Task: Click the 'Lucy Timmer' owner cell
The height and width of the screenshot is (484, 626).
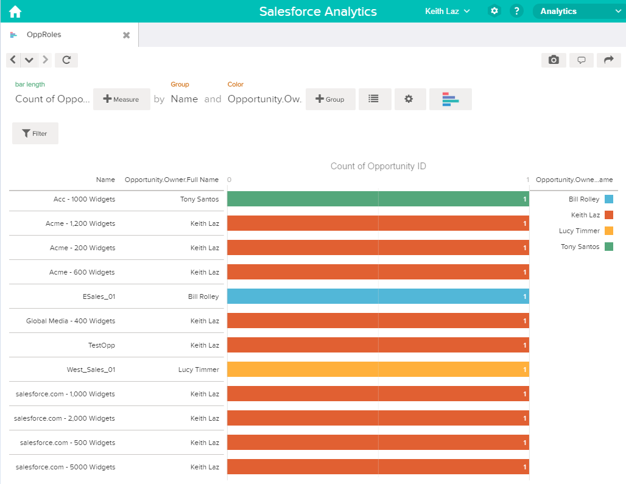Action: click(x=199, y=370)
